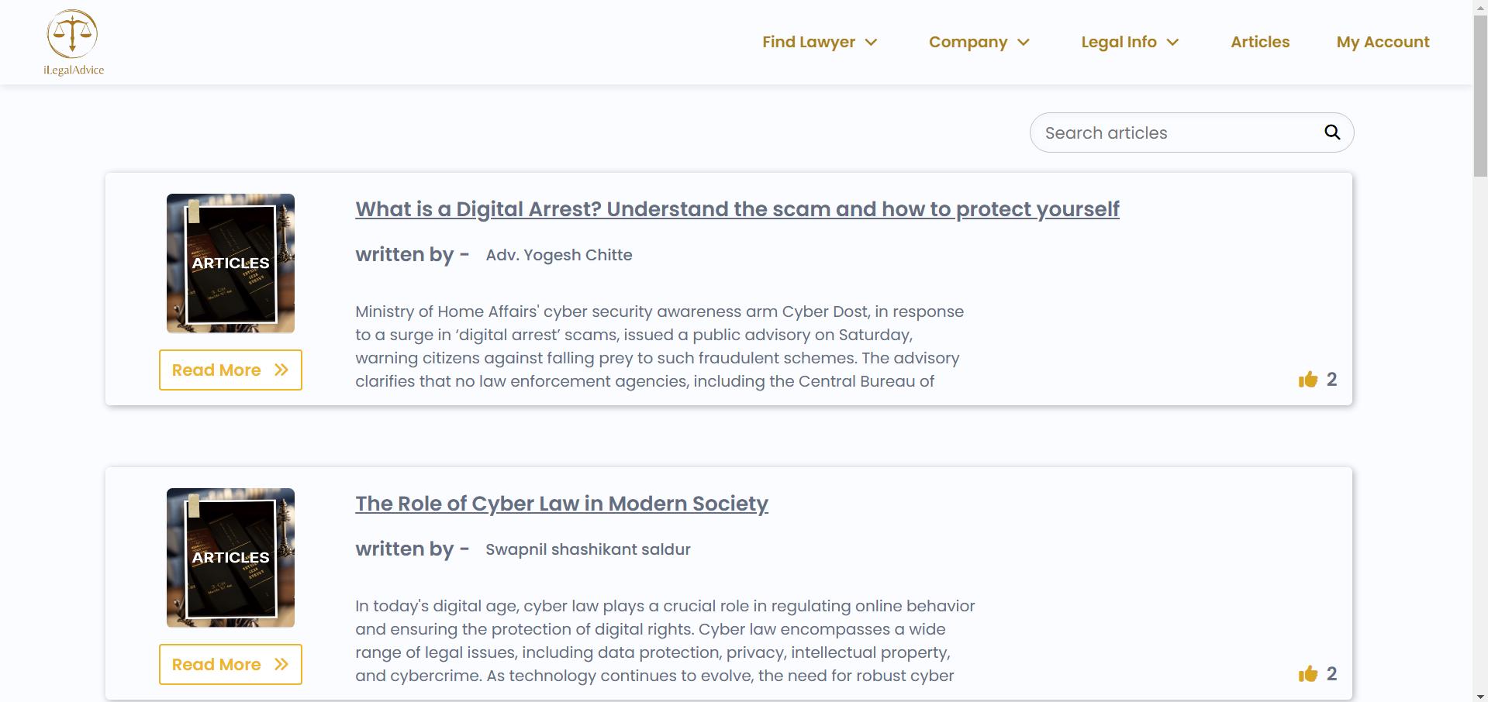Like the Cyber Law article with thumbs-up
This screenshot has width=1488, height=702.
(x=1307, y=673)
